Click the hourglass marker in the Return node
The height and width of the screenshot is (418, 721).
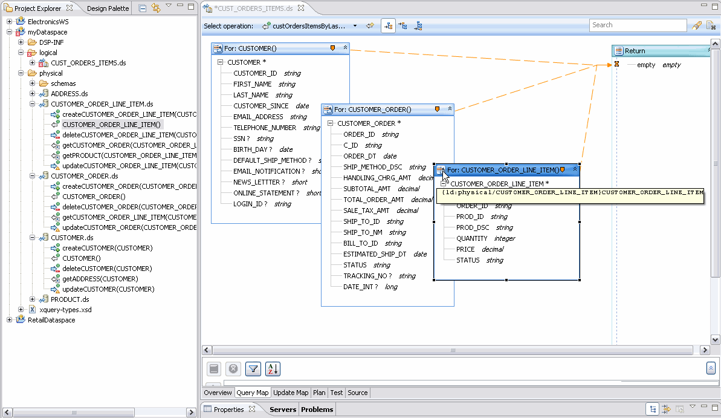[x=616, y=65]
